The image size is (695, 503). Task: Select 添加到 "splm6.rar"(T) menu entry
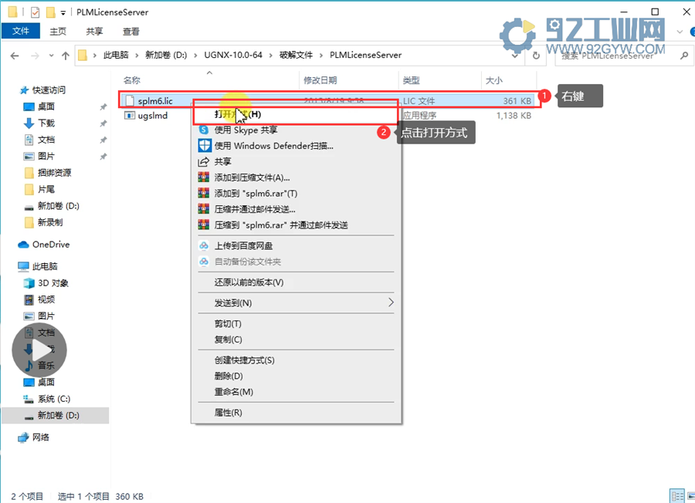click(x=296, y=194)
